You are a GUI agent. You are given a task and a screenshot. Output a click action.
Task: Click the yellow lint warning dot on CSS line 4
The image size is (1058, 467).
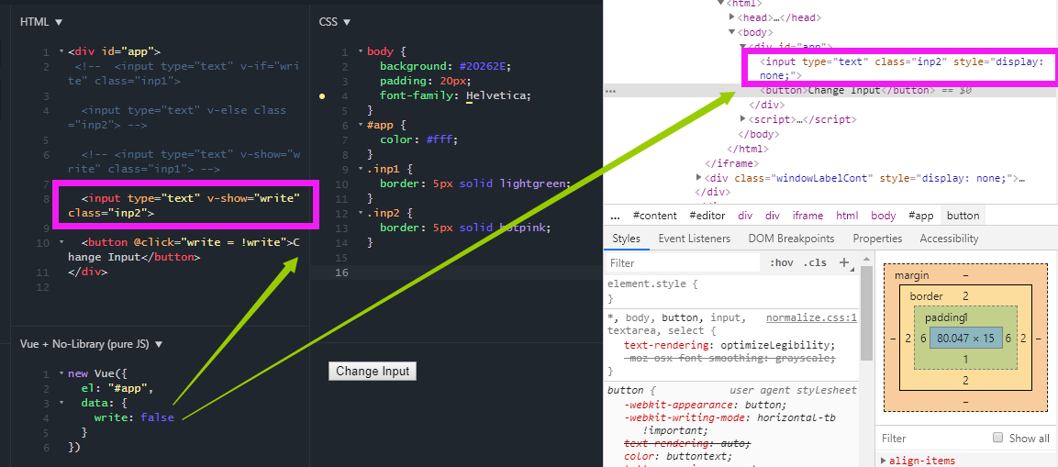[x=322, y=96]
